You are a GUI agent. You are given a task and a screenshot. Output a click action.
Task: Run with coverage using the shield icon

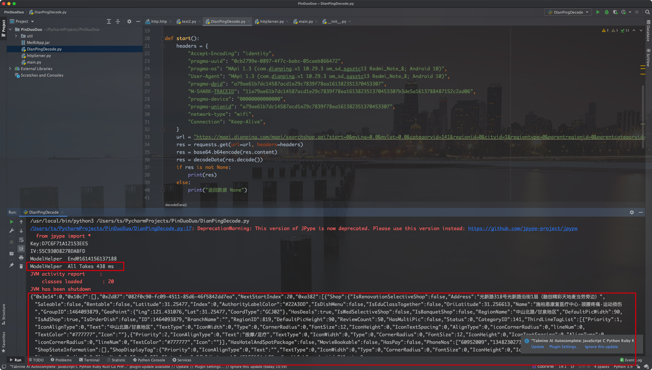click(615, 12)
